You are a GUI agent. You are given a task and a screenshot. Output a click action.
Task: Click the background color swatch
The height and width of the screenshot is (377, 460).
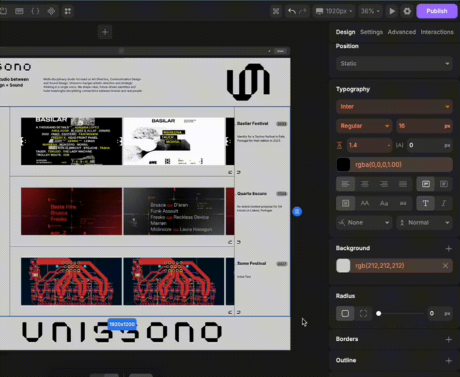point(343,265)
